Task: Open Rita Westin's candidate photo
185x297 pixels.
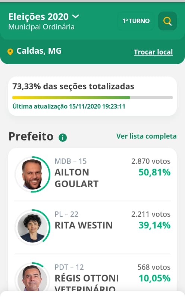Action: point(32,227)
